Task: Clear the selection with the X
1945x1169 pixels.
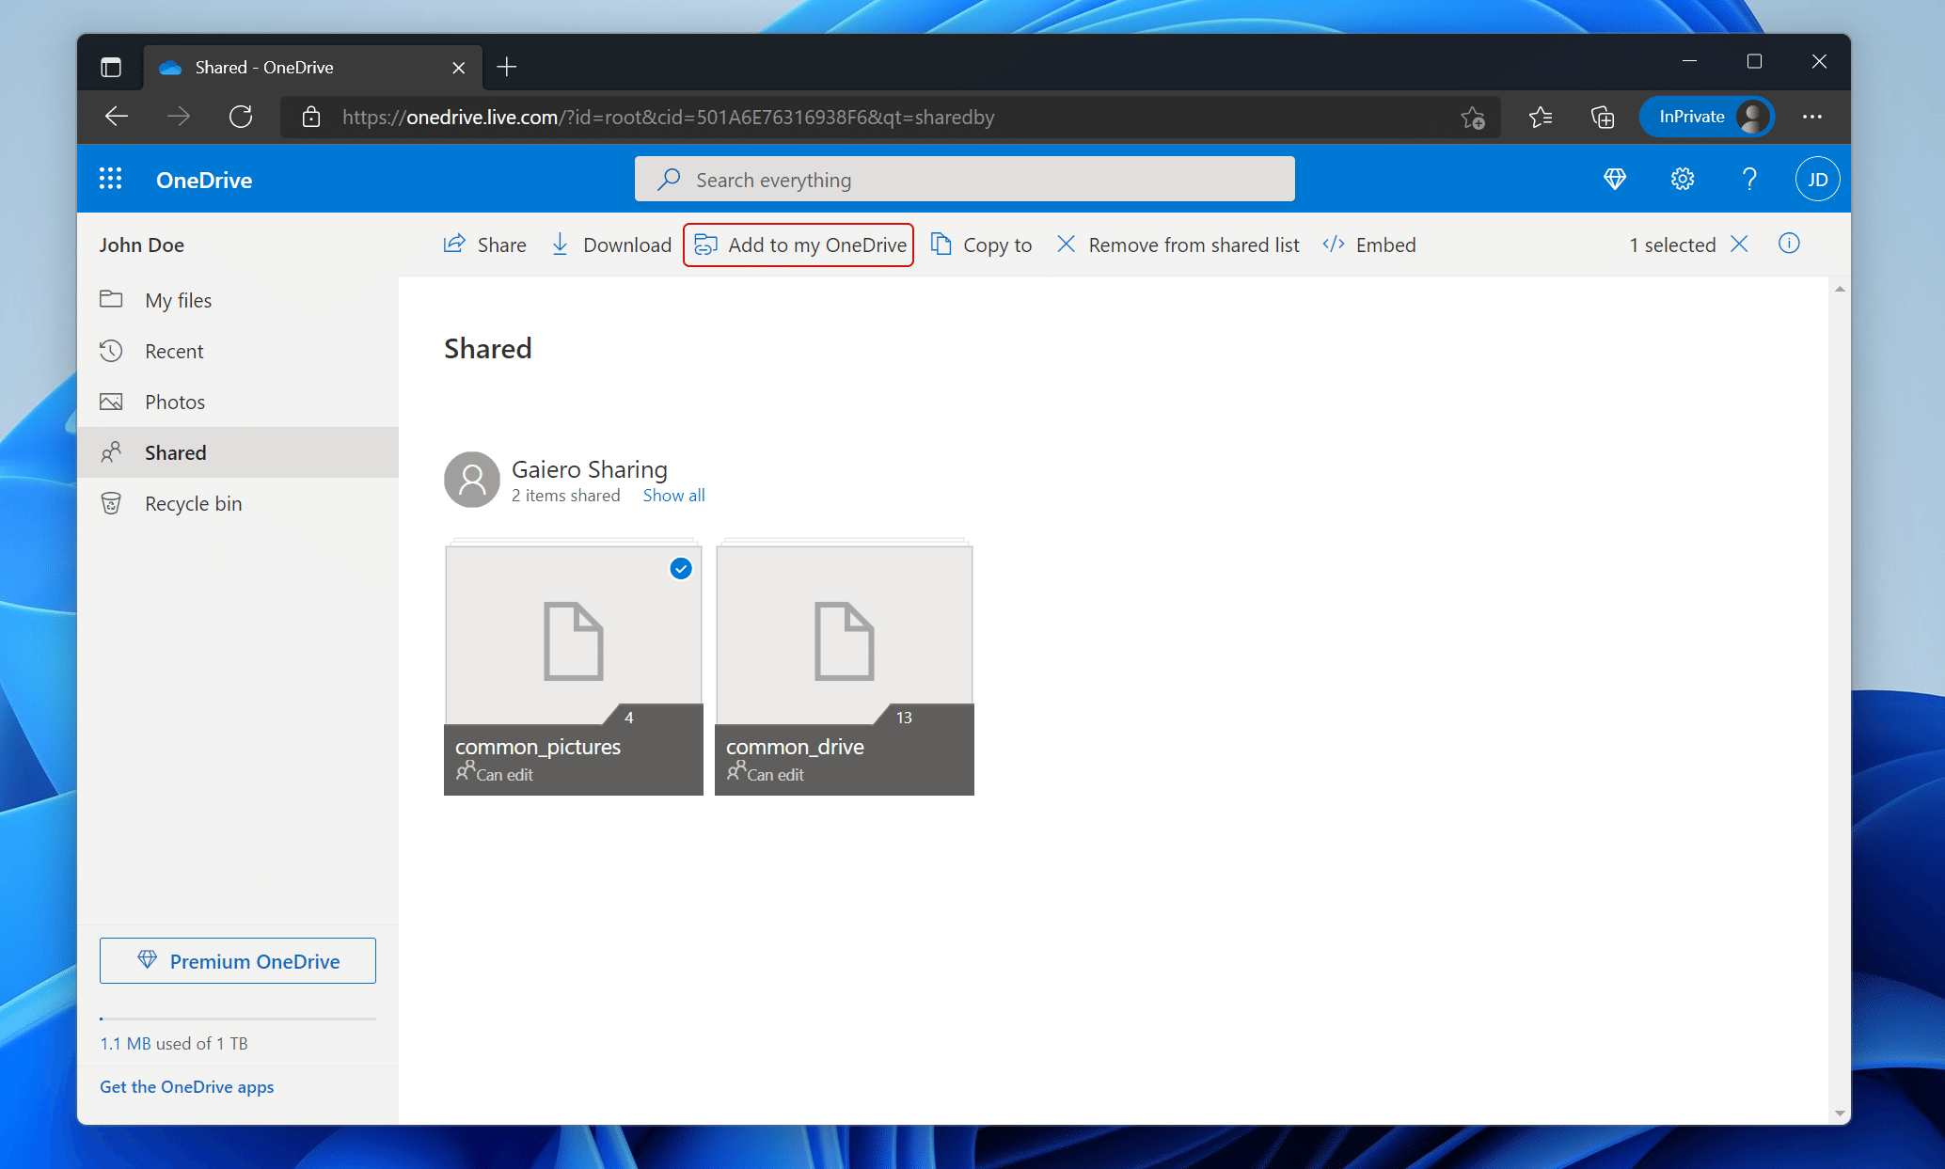Action: point(1739,244)
